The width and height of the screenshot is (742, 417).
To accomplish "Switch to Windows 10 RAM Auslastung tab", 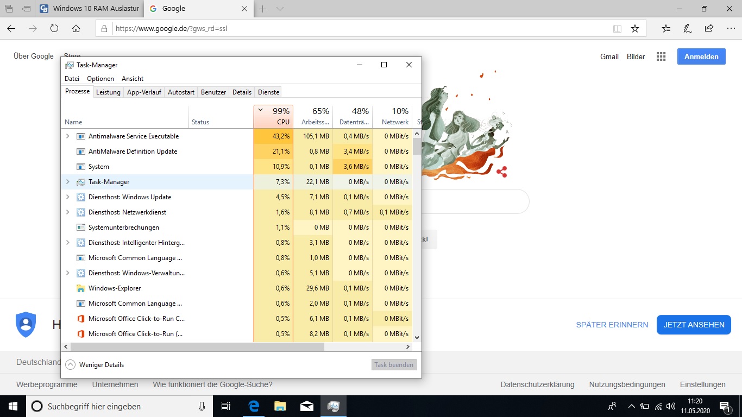I will coord(90,9).
